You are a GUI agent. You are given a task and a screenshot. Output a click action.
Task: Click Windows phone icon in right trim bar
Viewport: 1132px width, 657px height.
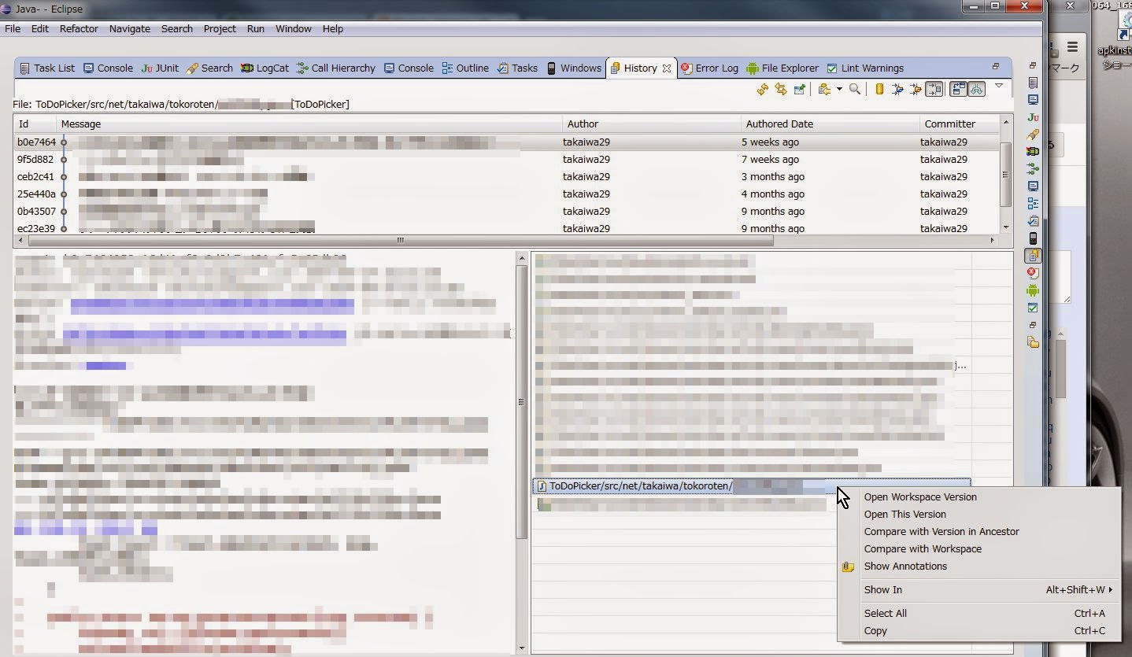click(1033, 238)
